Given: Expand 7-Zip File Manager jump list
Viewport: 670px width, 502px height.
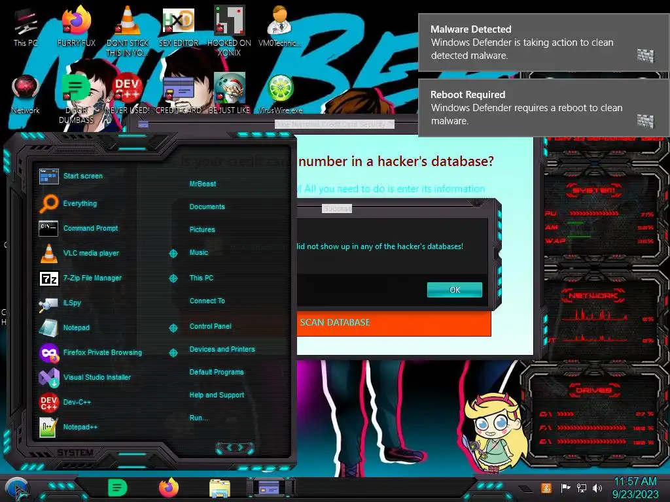Looking at the screenshot, I should [173, 278].
